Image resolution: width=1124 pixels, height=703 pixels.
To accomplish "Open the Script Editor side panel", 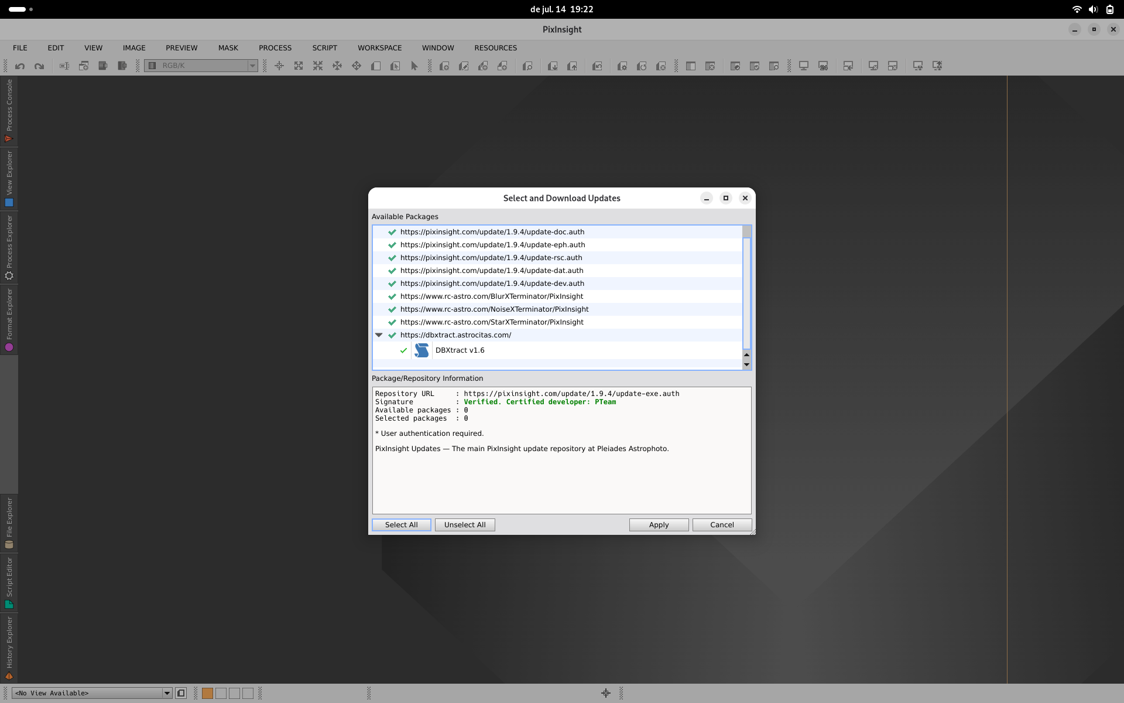I will (9, 582).
